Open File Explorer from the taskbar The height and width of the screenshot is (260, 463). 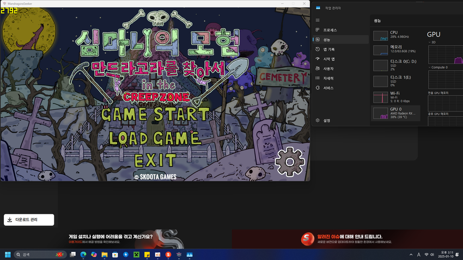[105, 255]
